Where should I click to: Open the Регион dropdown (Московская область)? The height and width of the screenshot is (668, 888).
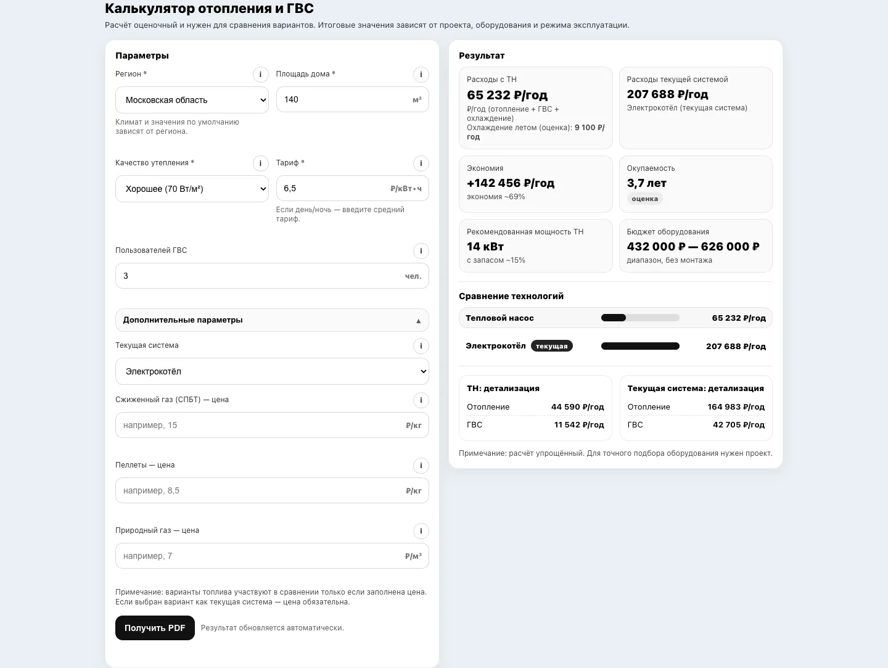point(192,100)
